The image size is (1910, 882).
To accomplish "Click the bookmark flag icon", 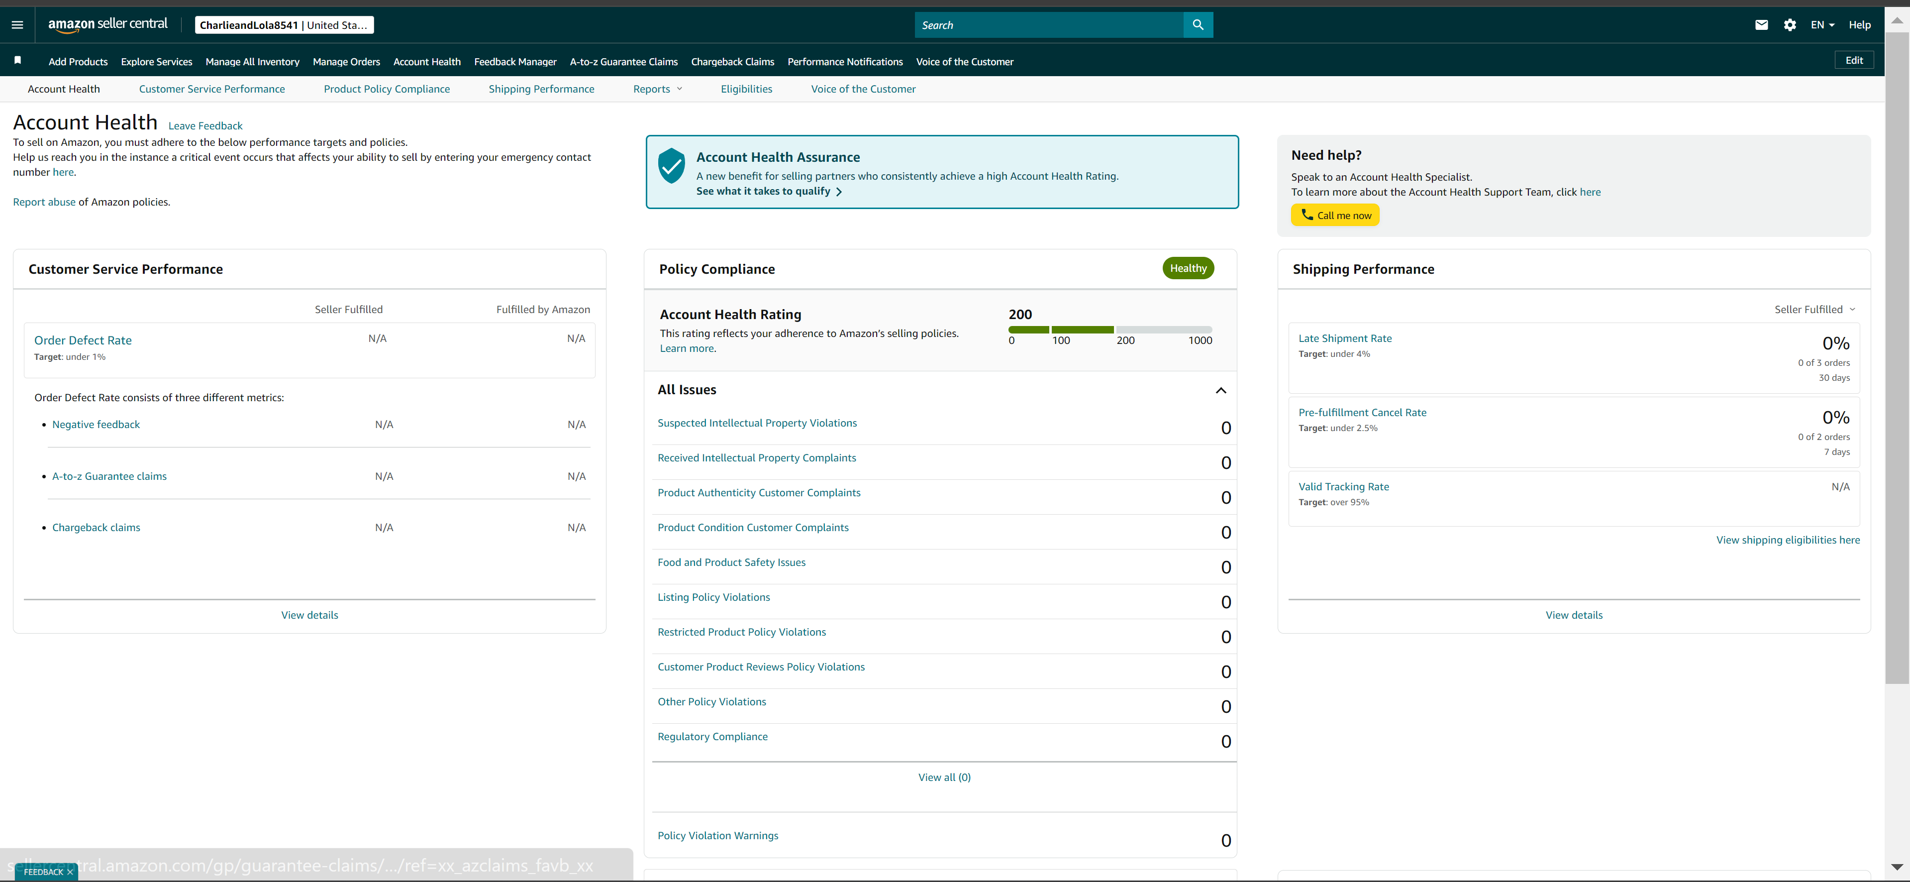I will pos(18,60).
